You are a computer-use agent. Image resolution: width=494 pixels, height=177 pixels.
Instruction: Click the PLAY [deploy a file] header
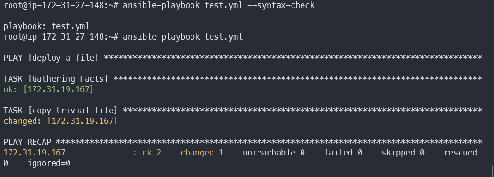click(51, 58)
